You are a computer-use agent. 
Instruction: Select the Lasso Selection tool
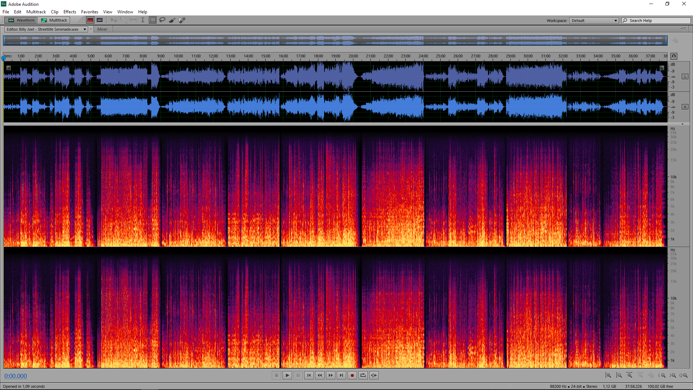click(162, 20)
